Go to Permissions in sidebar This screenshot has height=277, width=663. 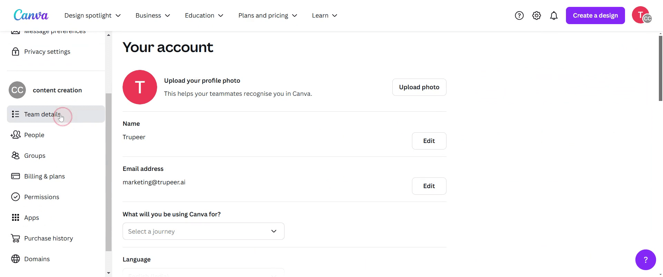pyautogui.click(x=41, y=197)
